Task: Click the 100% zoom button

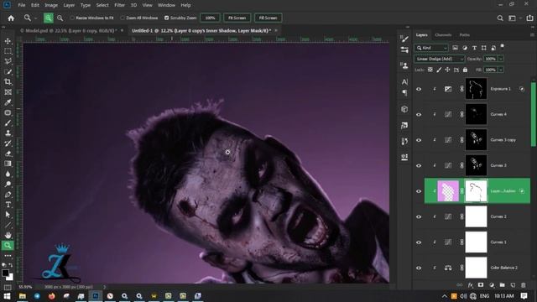Action: point(210,18)
